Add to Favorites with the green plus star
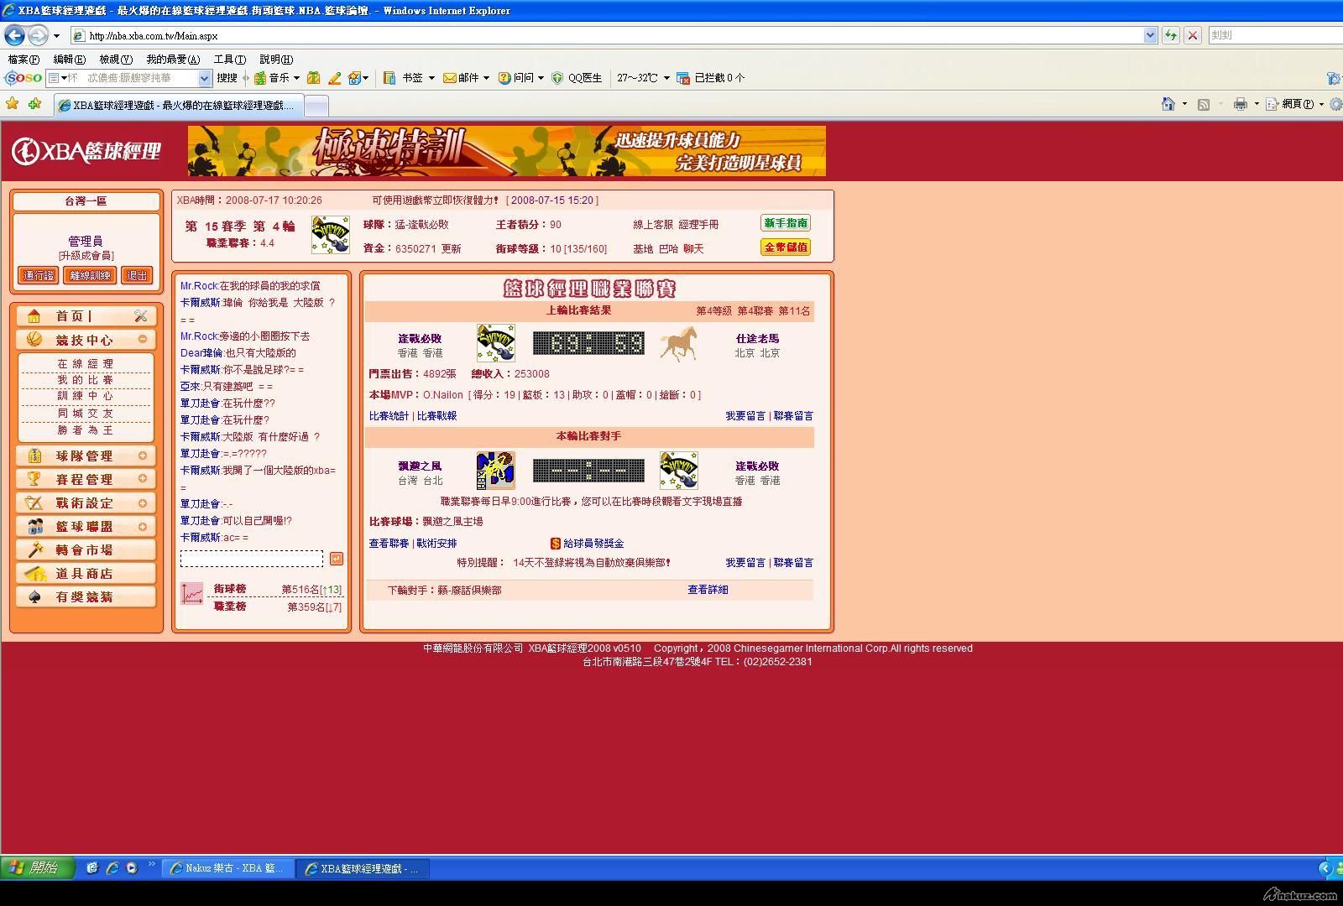The height and width of the screenshot is (906, 1343). (34, 103)
